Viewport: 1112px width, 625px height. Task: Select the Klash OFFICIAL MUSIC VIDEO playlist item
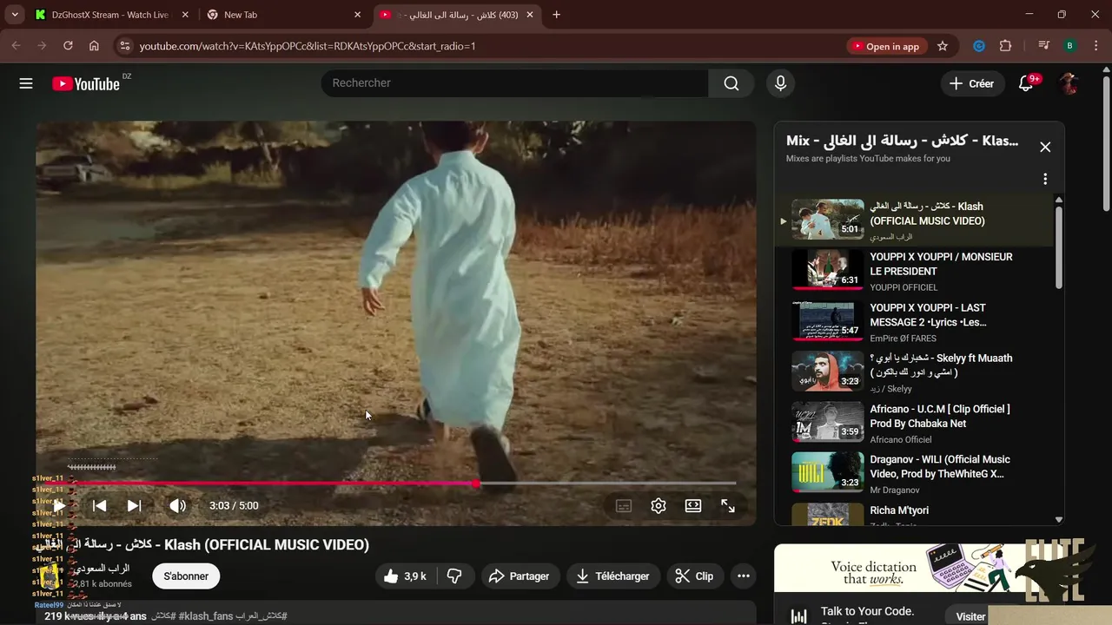913,220
